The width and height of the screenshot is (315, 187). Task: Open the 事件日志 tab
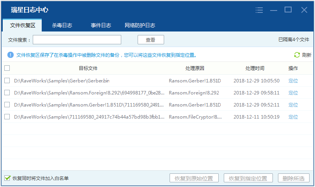pos(101,26)
